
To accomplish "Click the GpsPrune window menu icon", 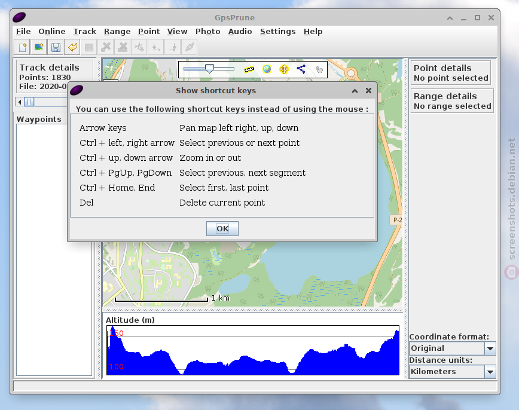I will tap(19, 17).
